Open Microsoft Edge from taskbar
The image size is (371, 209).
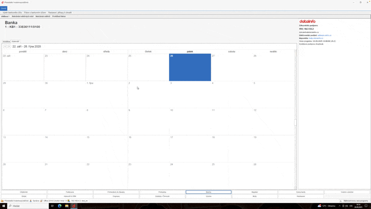click(59, 206)
